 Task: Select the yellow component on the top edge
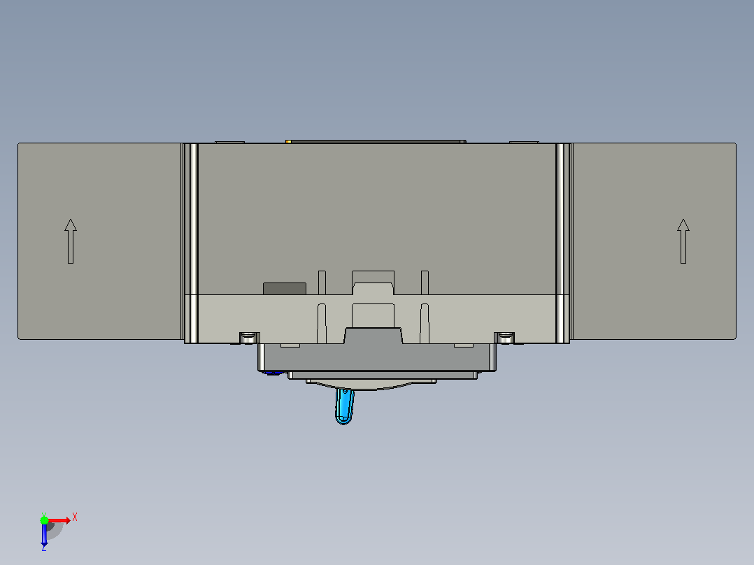pos(288,141)
